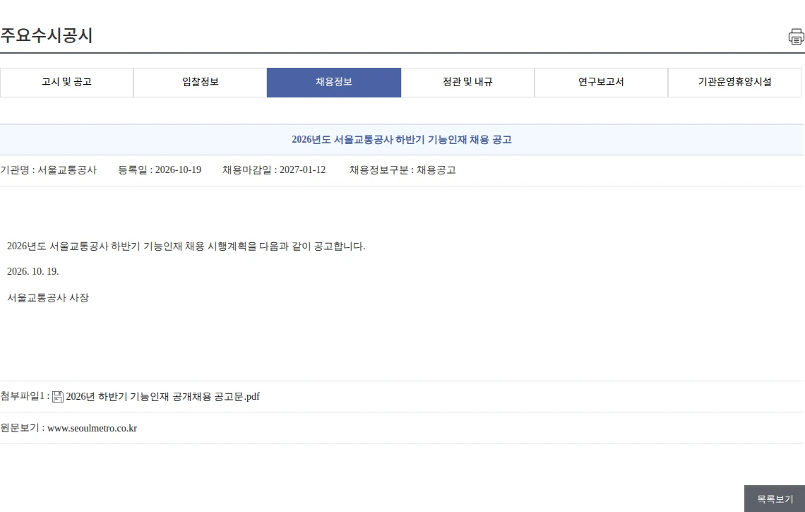This screenshot has width=805, height=512.
Task: Click the 목록보기 button
Action: 775,499
